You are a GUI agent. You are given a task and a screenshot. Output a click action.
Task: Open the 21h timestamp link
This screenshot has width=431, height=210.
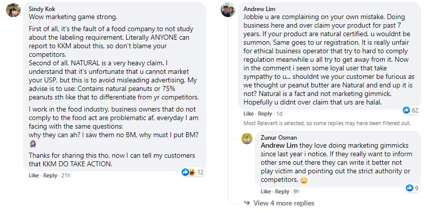(x=65, y=175)
